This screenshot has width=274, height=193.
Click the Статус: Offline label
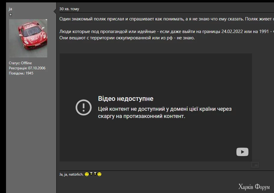(x=20, y=63)
